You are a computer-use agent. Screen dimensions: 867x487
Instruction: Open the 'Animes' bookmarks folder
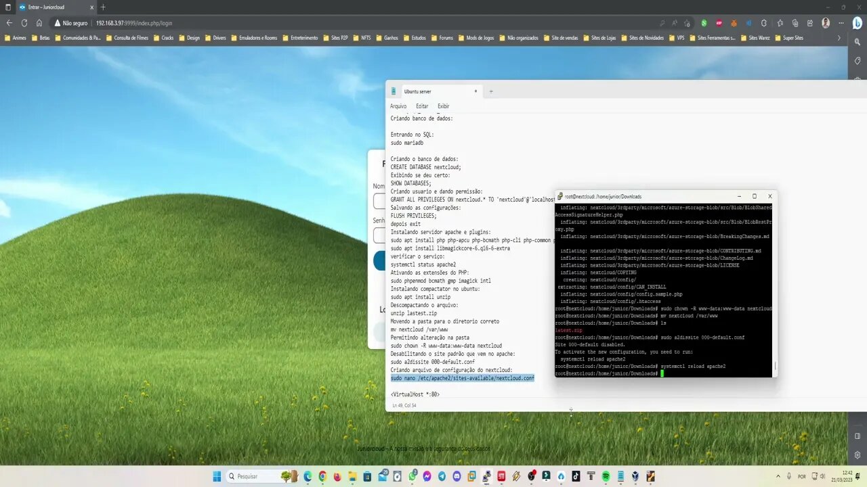pyautogui.click(x=16, y=38)
